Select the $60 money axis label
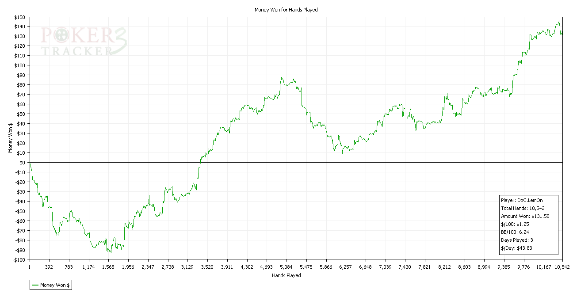This screenshot has width=573, height=297. pos(22,105)
